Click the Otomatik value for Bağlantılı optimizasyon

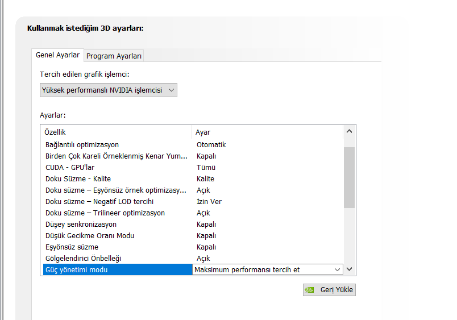coord(211,145)
